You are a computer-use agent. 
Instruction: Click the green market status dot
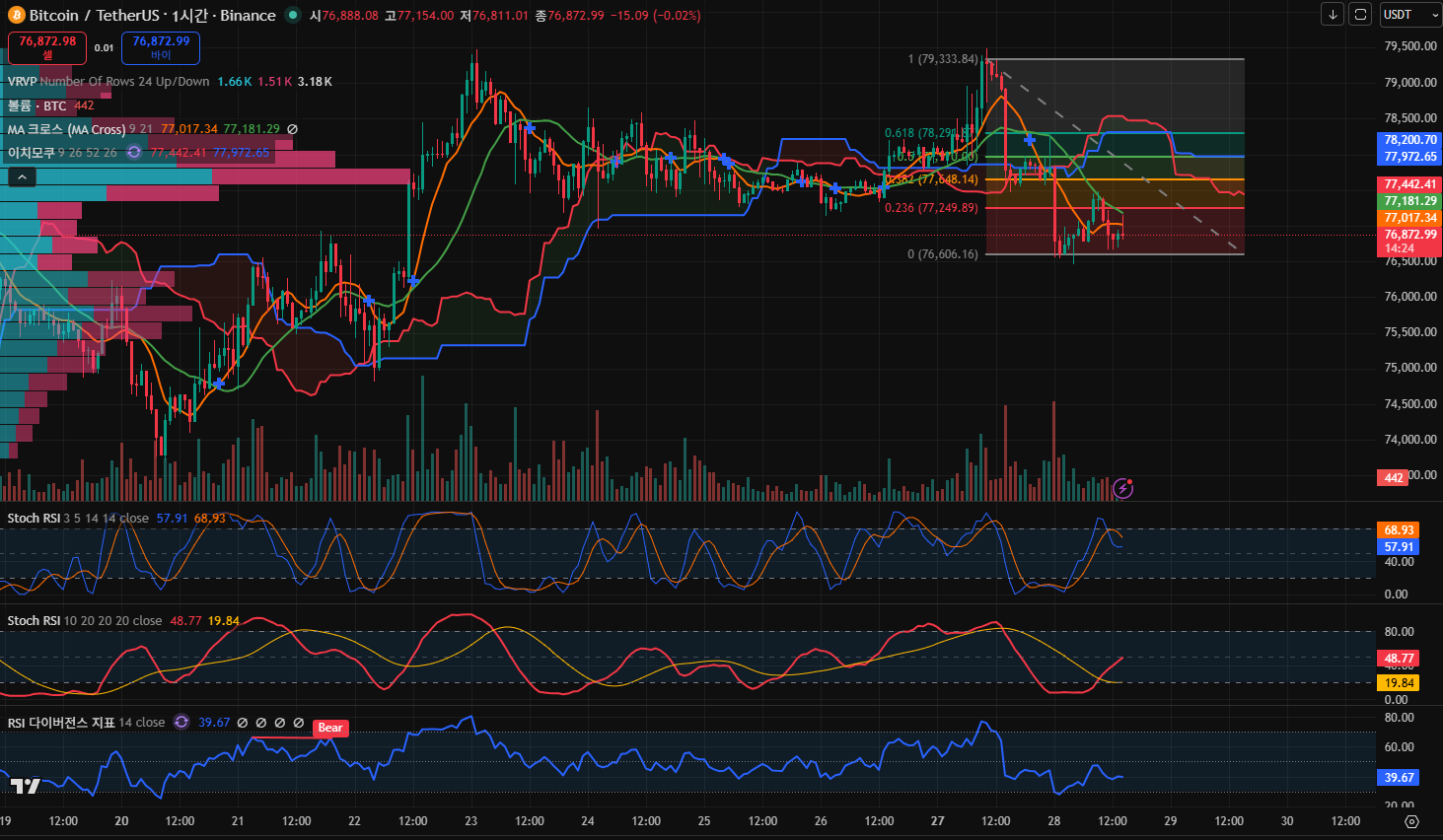tap(293, 15)
